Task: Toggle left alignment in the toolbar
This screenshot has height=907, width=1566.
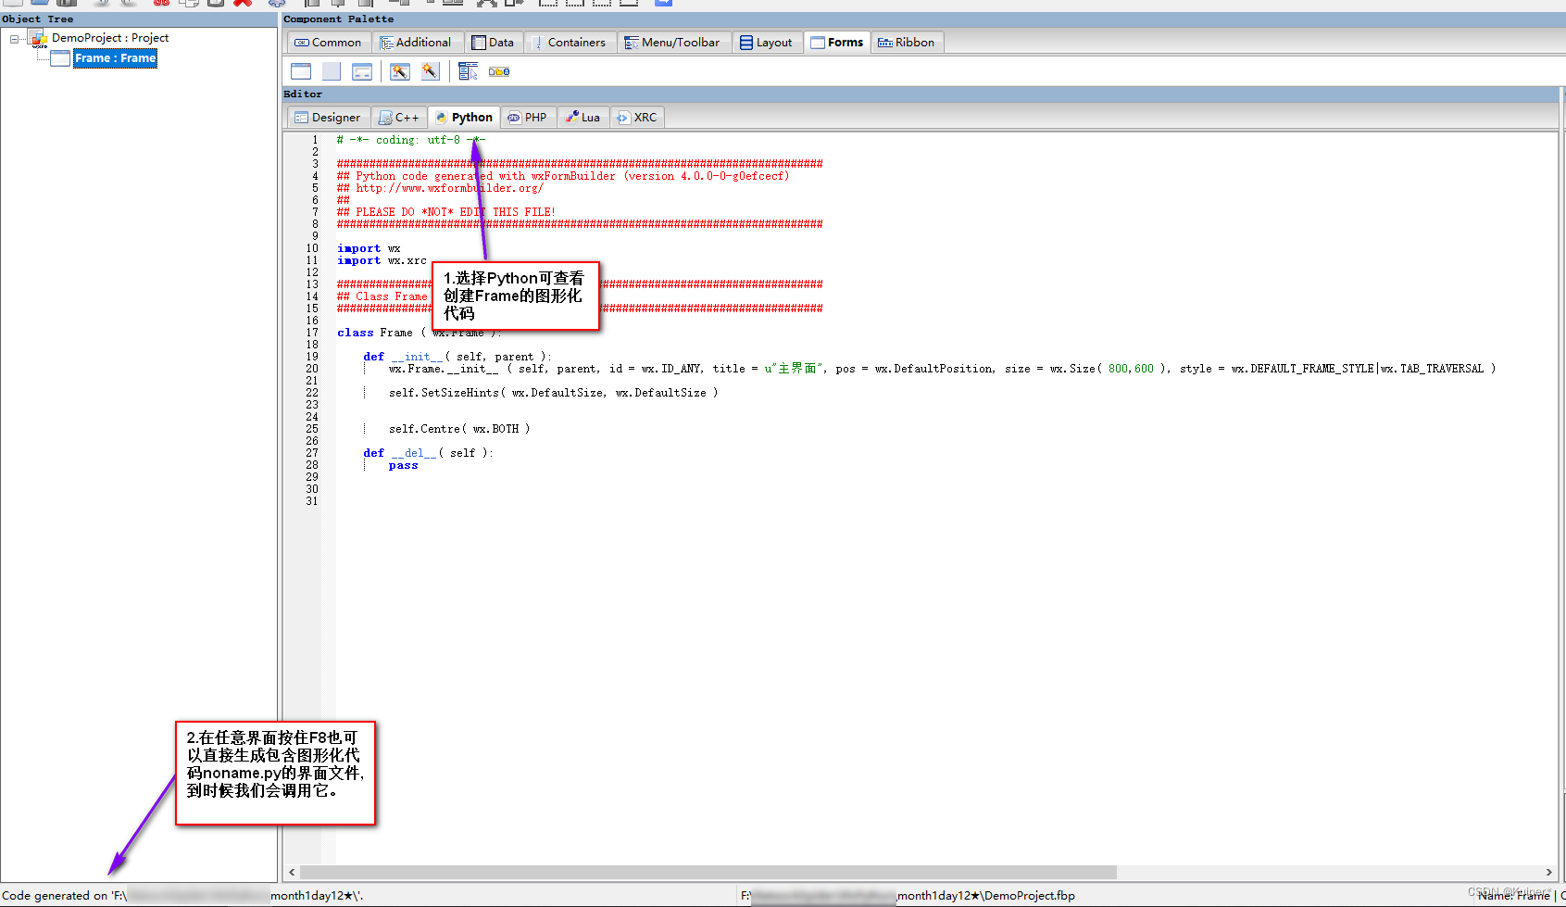Action: pyautogui.click(x=312, y=4)
